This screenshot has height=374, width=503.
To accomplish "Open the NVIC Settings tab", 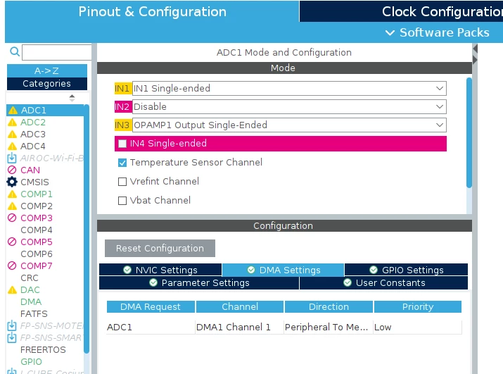I will click(x=160, y=270).
